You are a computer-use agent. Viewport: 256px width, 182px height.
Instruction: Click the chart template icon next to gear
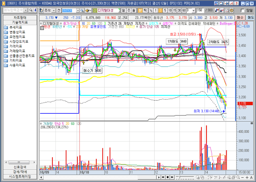(227, 10)
